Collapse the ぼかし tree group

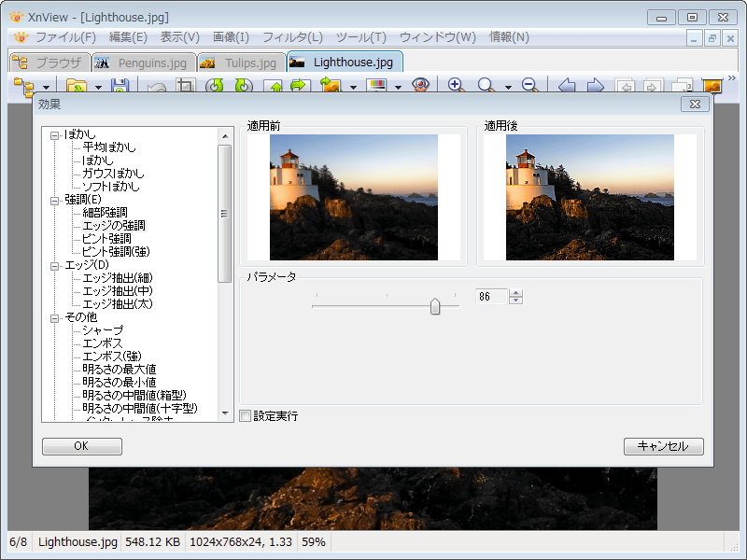tap(55, 135)
